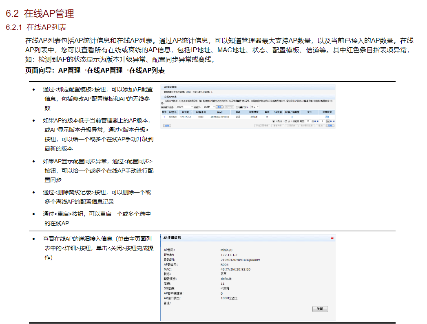The height and width of the screenshot is (324, 427).
Task: Click the 版本升级 button
Action: pyautogui.click(x=277, y=126)
